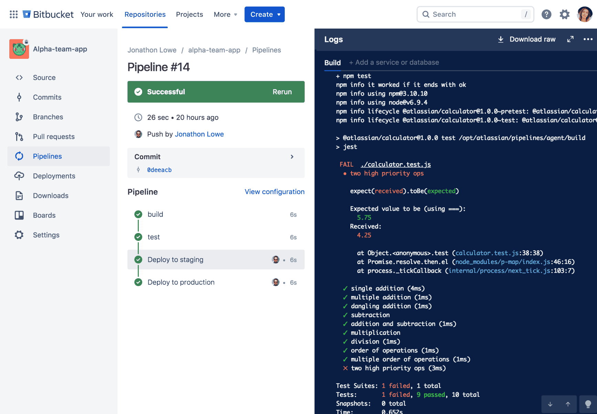Open the Projects tab
597x414 pixels.
(189, 14)
